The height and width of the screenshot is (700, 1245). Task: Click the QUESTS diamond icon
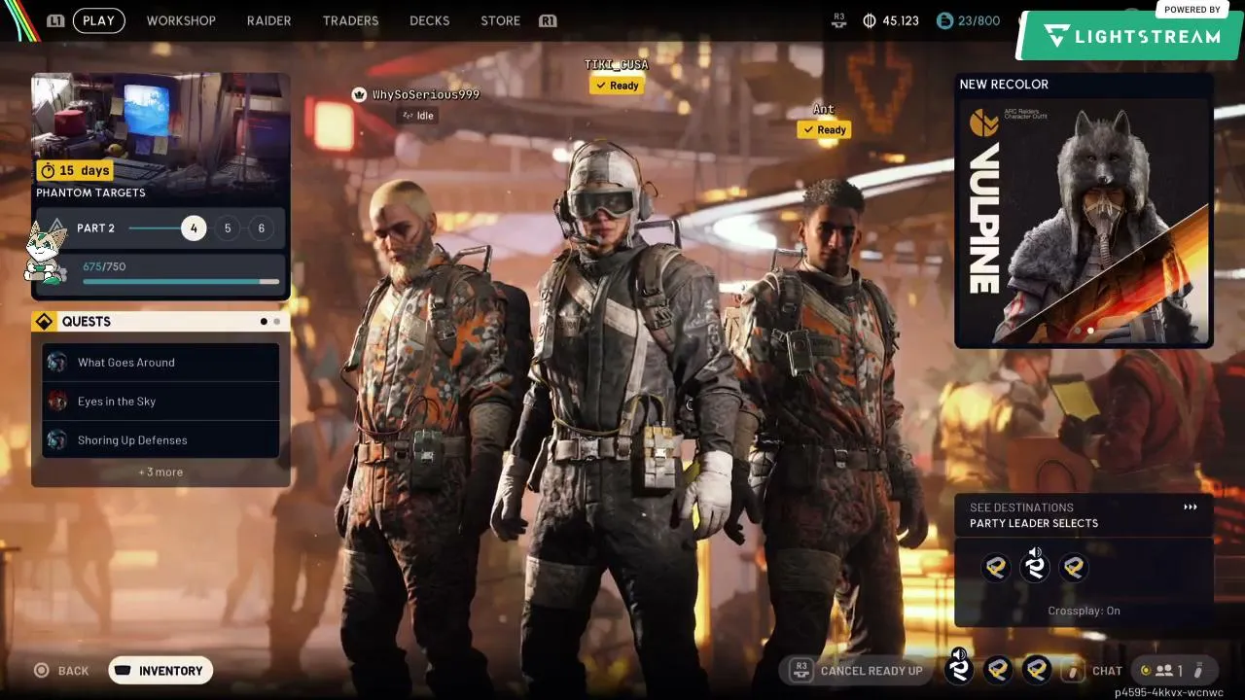click(44, 322)
